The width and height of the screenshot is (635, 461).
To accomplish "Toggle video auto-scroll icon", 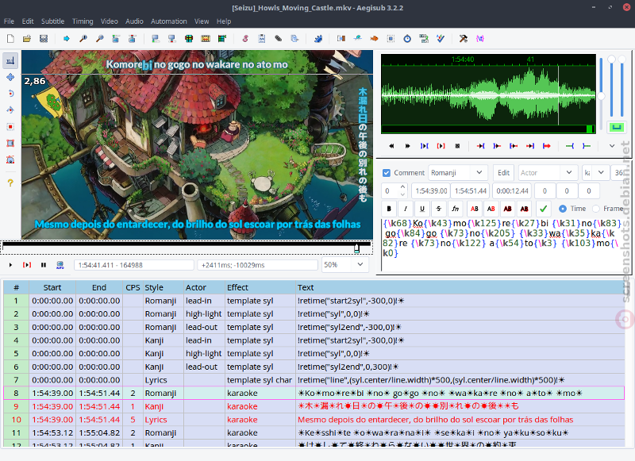I will click(x=60, y=265).
